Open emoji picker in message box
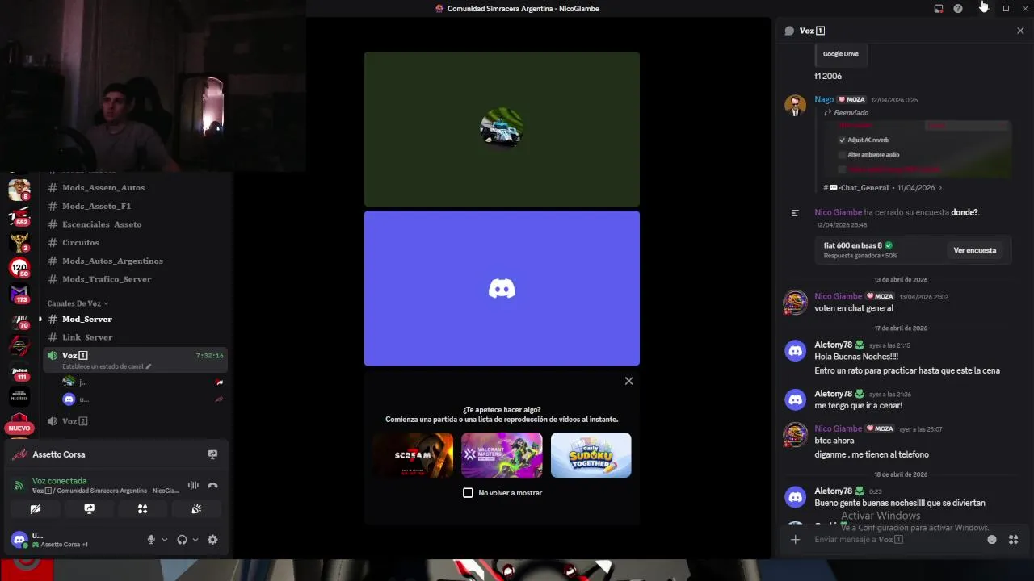Viewport: 1034px width, 581px height. tap(992, 540)
